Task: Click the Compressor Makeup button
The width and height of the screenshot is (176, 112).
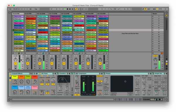Action: pos(99,76)
